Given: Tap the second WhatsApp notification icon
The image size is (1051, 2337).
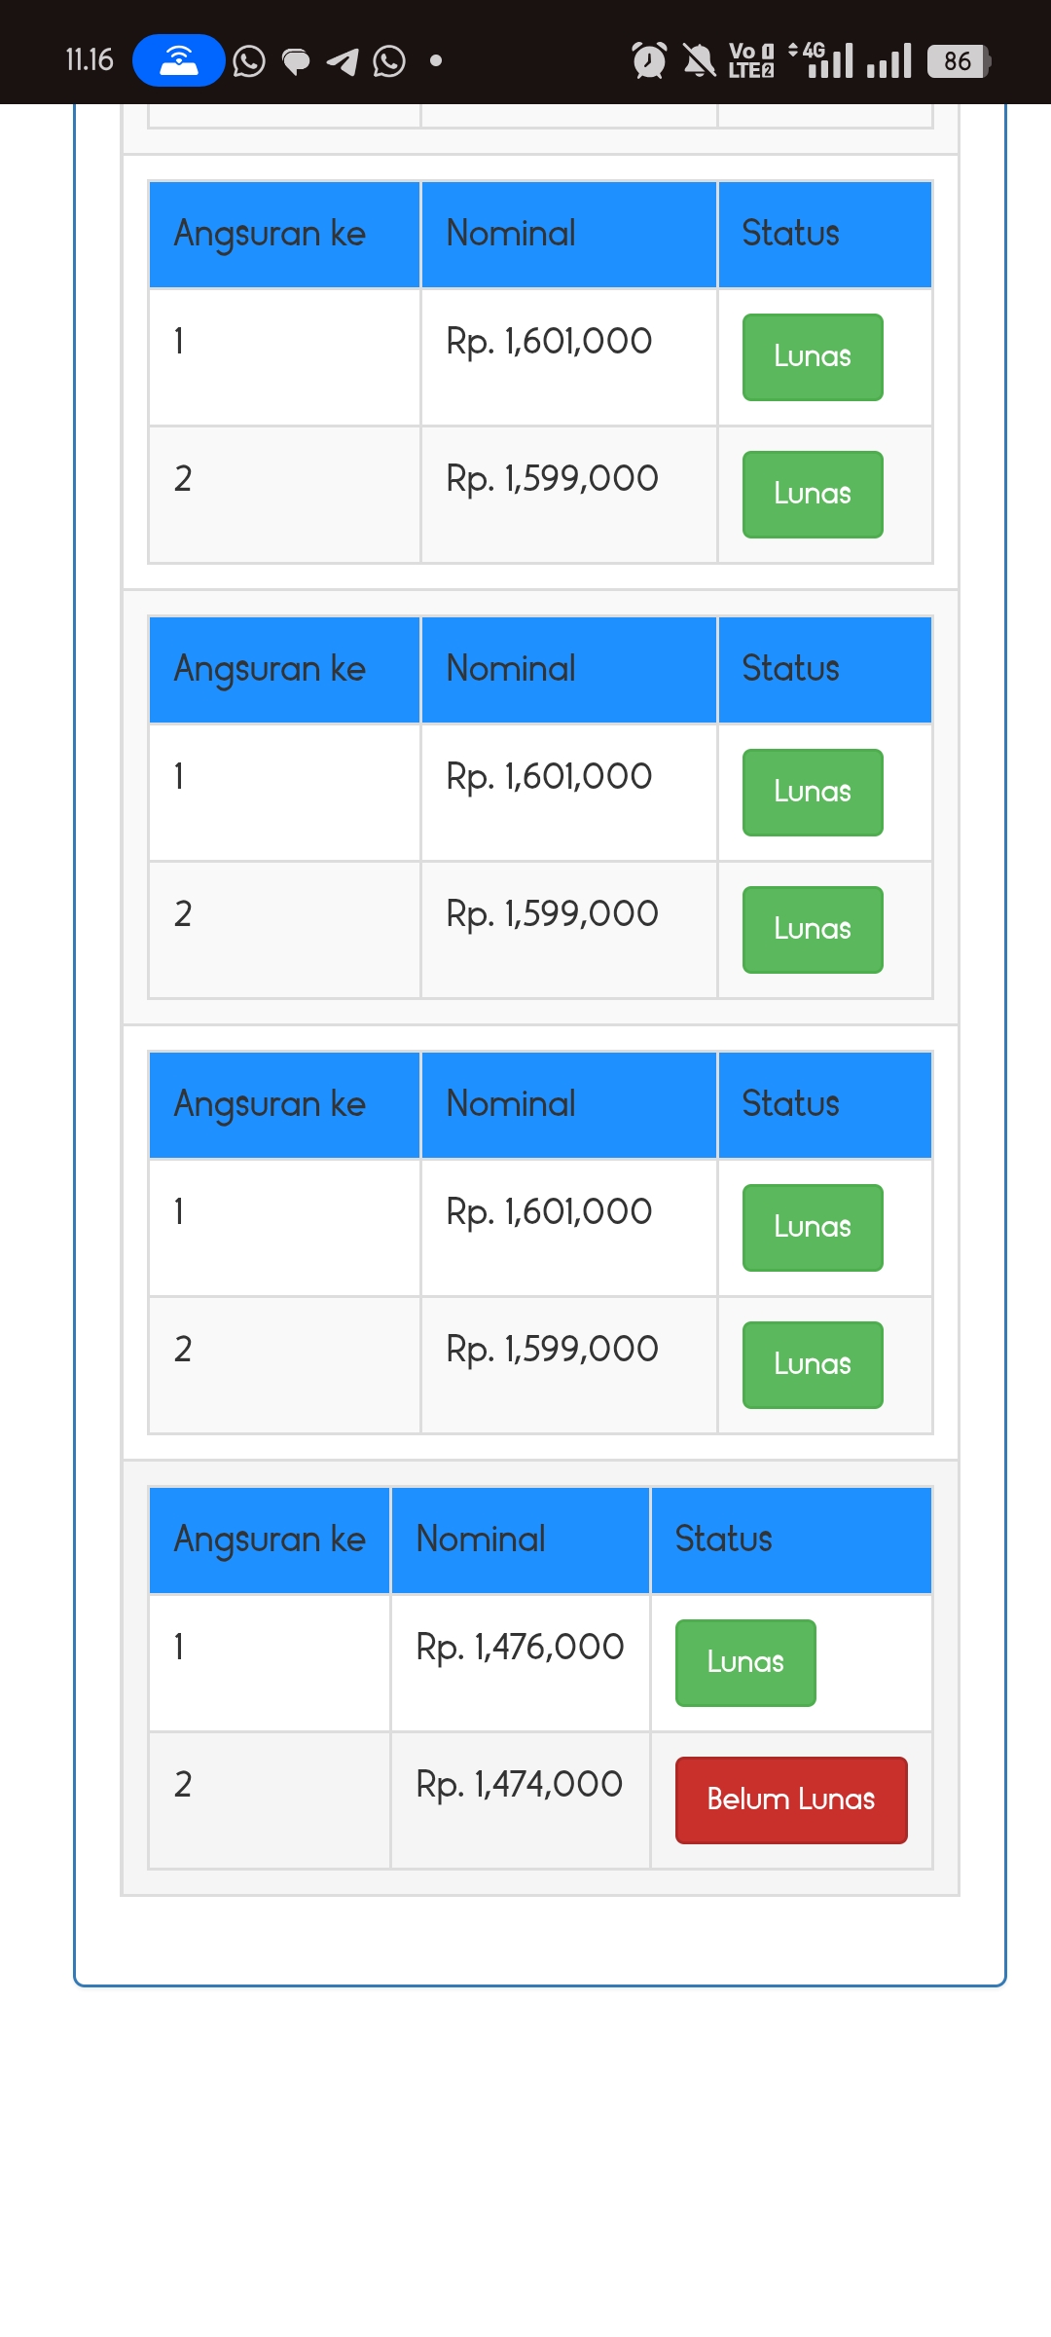Looking at the screenshot, I should 389,61.
